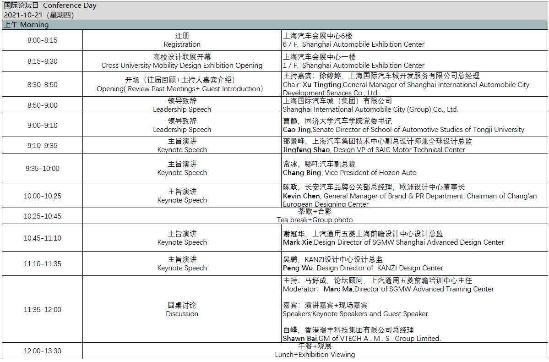Screen dimensions: 549x362
Task: Click the Cao Jing speaker entry
Action: (403, 130)
